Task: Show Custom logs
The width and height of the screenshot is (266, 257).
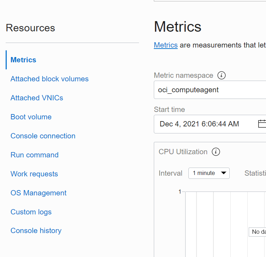Action: (x=31, y=212)
